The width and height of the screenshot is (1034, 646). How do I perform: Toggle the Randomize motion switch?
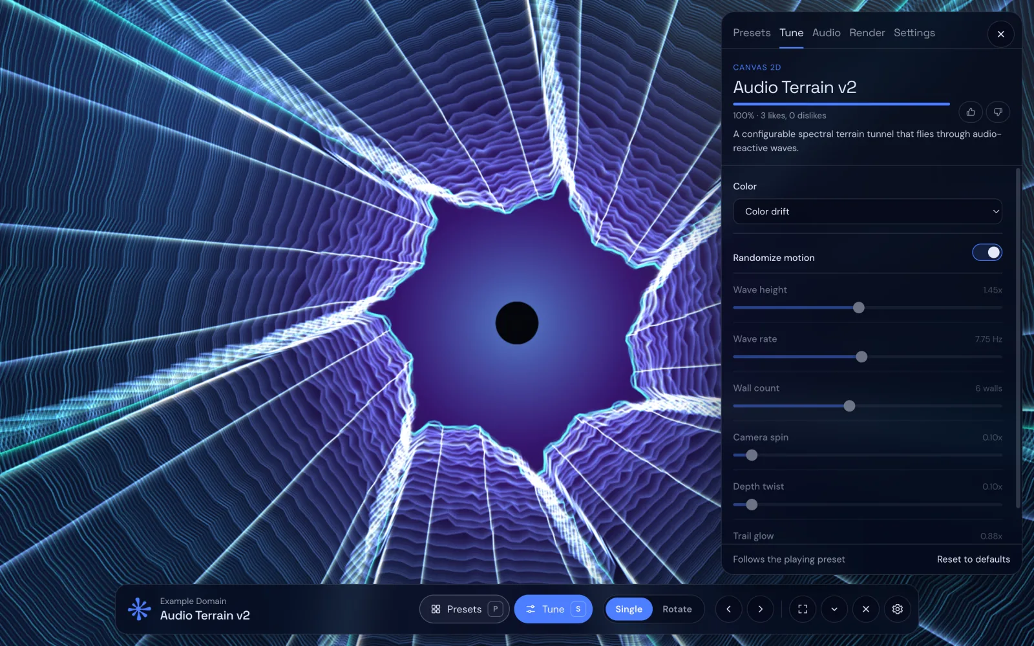click(x=987, y=252)
